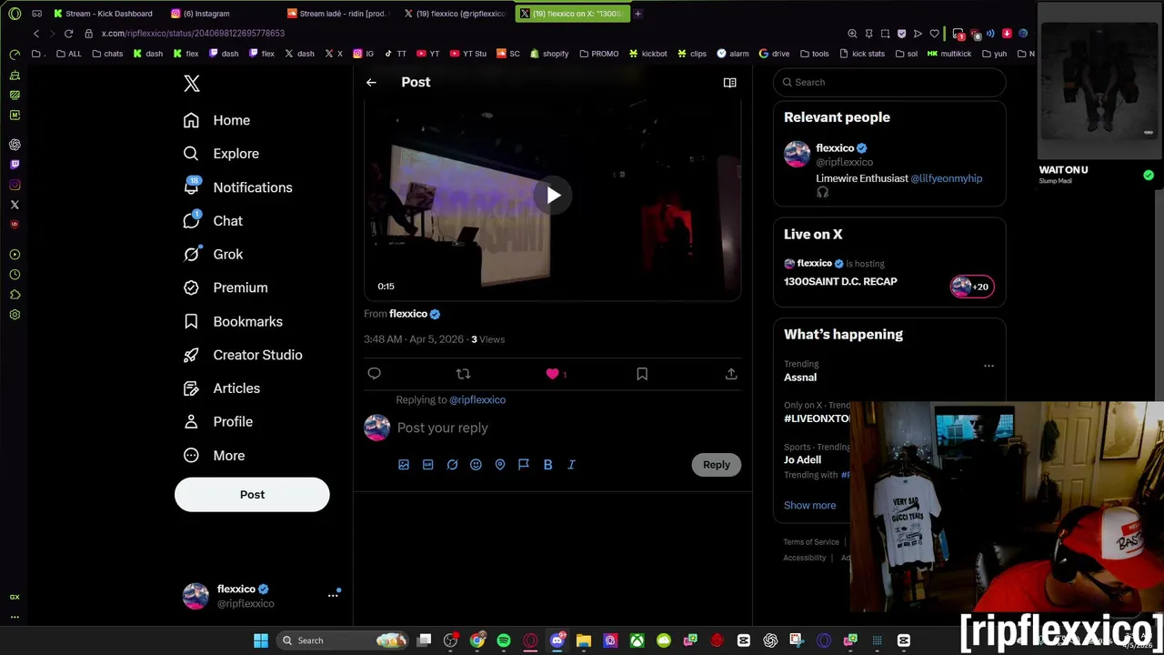This screenshot has width=1164, height=655.
Task: Click the X logo home icon
Action: click(x=192, y=84)
